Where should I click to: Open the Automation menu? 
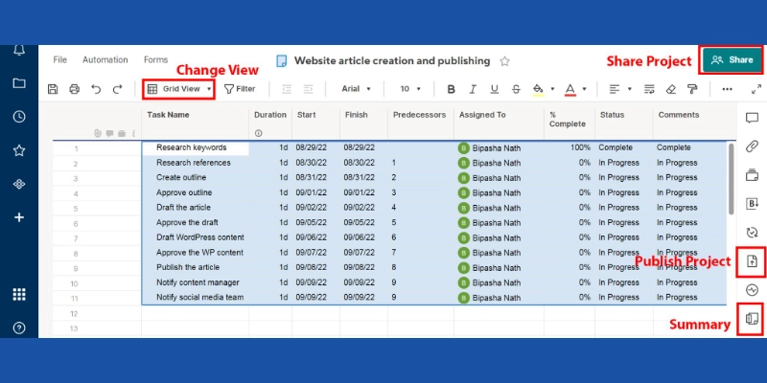[x=105, y=59]
